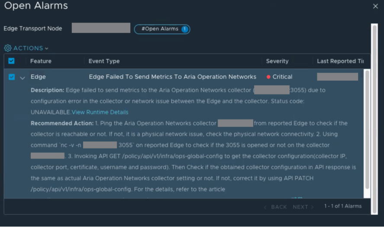This screenshot has height=227, width=384.
Task: Click the gear icon beside ACTIONS
Action: pos(8,48)
